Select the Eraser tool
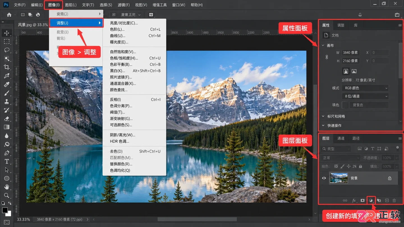 pyautogui.click(x=7, y=119)
